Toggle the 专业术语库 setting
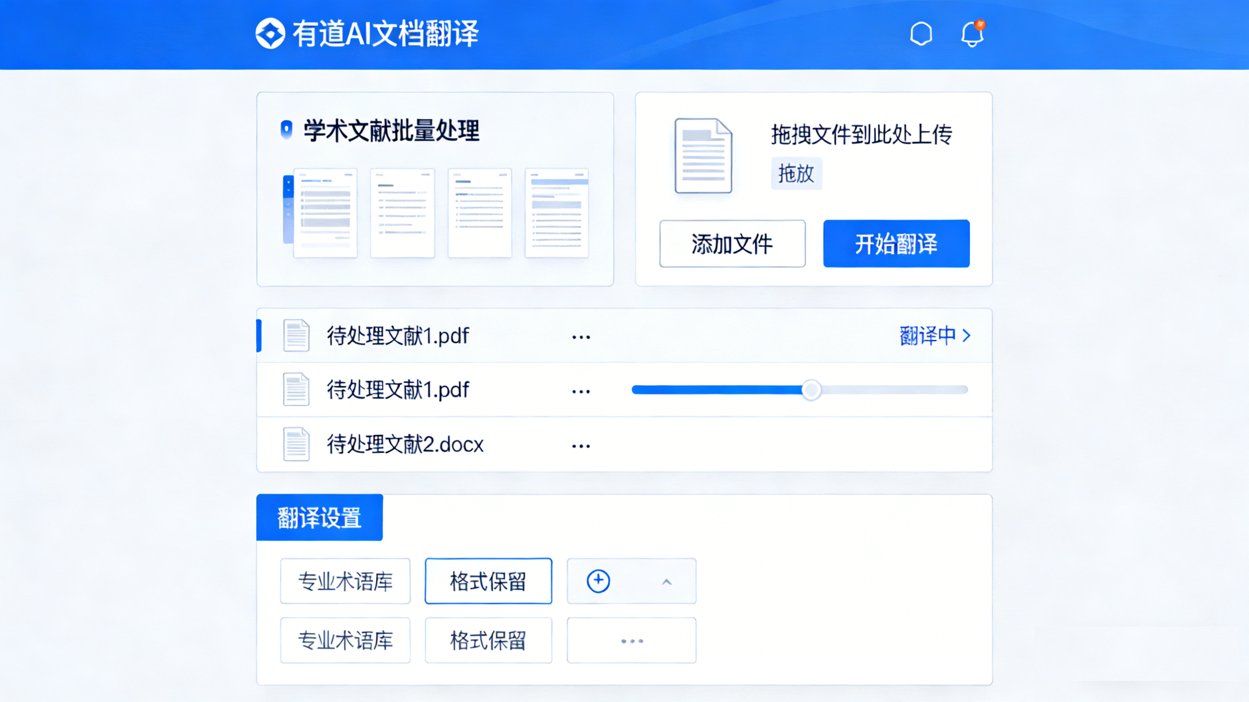 click(345, 581)
